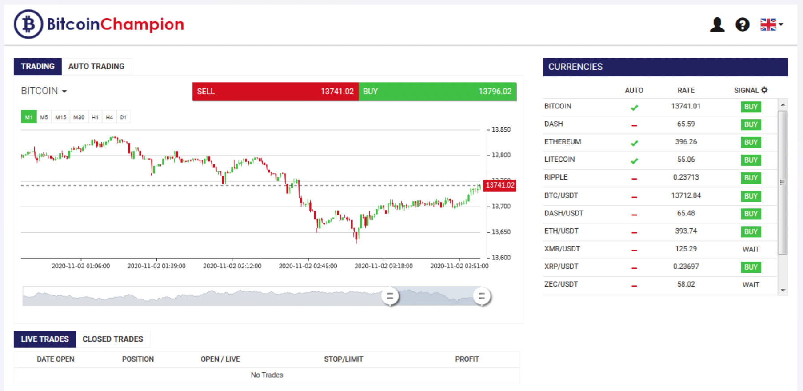Click BUY signal for LITECOIN row
Viewport: 803px width, 391px height.
coord(751,160)
